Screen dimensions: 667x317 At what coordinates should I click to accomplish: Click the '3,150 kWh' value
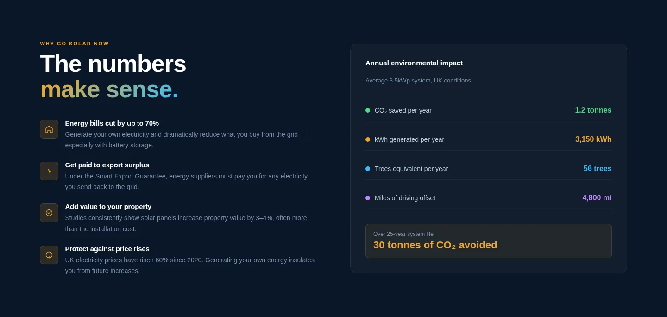[x=593, y=139]
